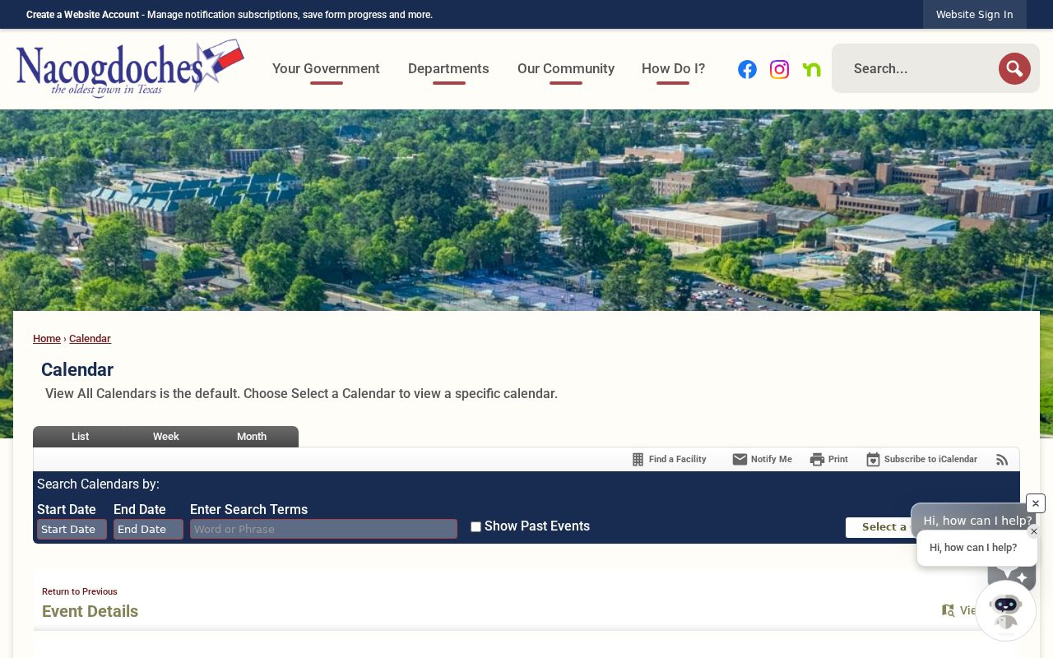Click the Event Details heading

pyautogui.click(x=90, y=611)
